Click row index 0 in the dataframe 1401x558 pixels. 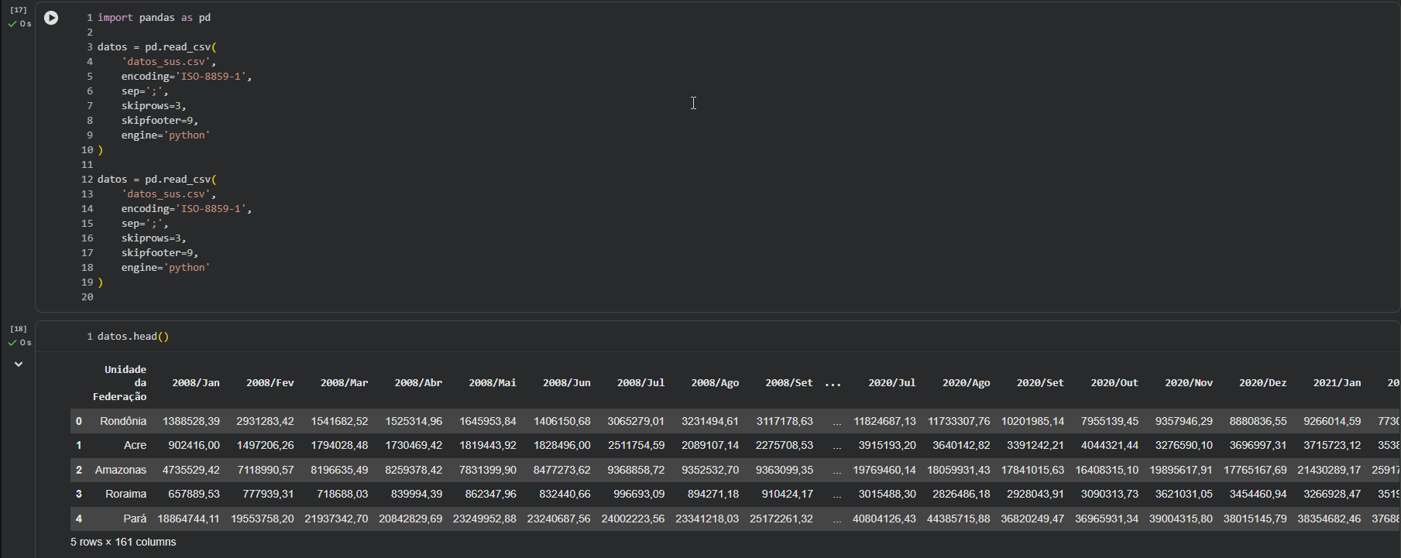(x=79, y=422)
